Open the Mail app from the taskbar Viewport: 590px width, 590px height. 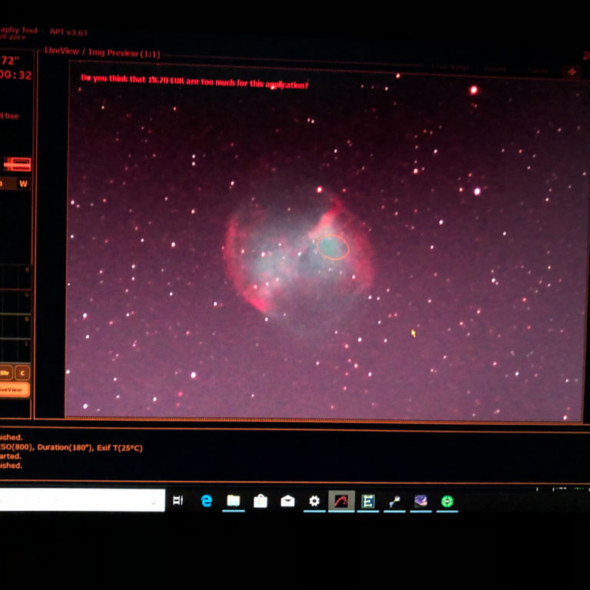287,501
